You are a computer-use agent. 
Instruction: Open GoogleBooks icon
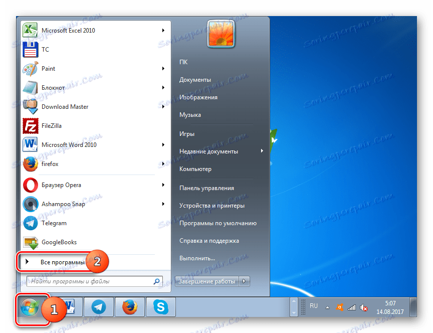[30, 242]
